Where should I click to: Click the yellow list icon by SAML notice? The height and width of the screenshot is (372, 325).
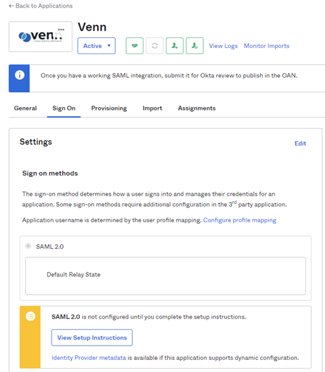(30, 316)
